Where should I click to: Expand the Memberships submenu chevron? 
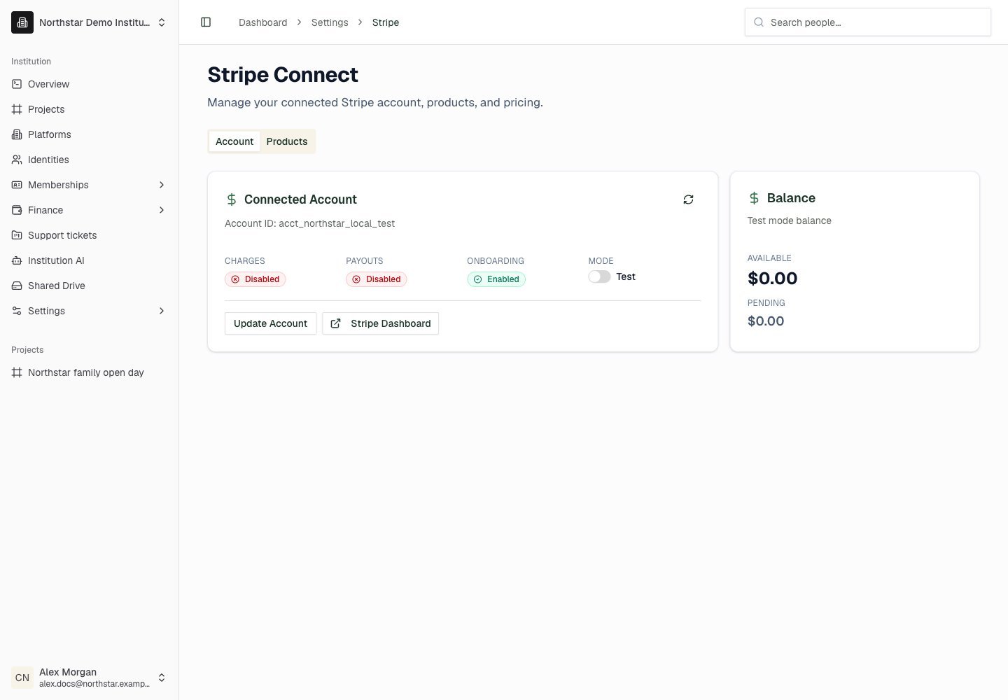point(162,185)
